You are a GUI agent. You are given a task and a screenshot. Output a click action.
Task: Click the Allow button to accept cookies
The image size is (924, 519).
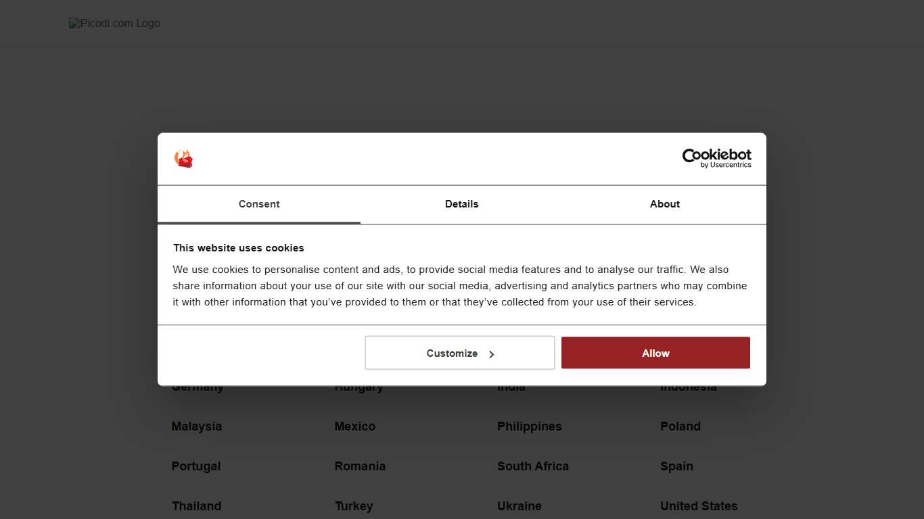(655, 352)
